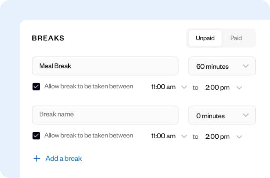Click the Meal Break name field

[x=105, y=66]
